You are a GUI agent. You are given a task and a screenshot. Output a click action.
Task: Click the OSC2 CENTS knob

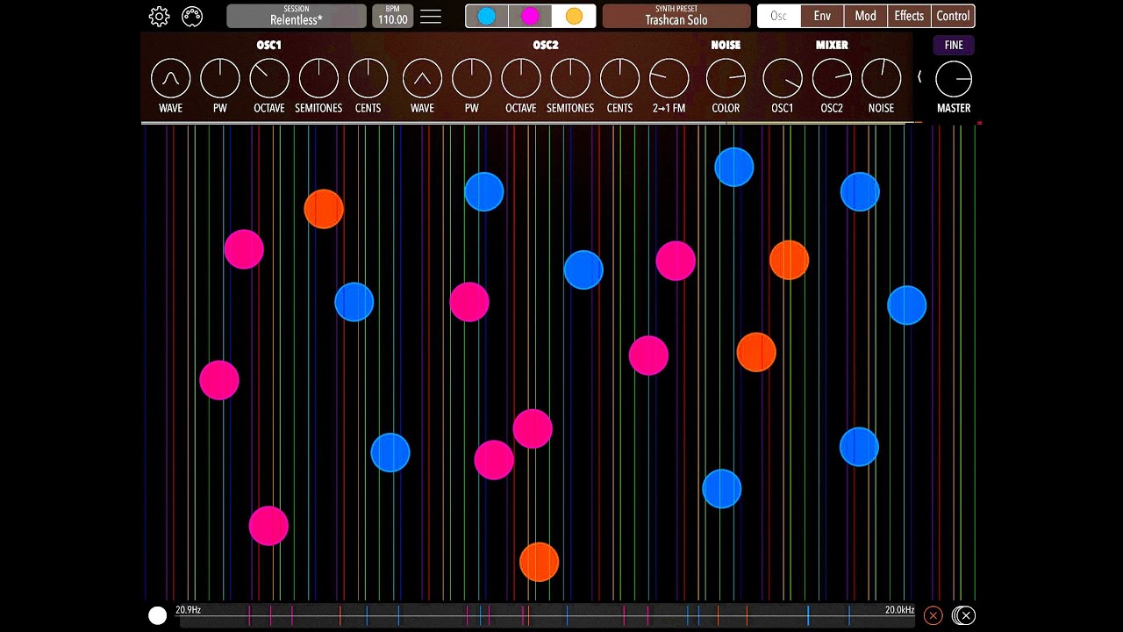[x=619, y=79]
